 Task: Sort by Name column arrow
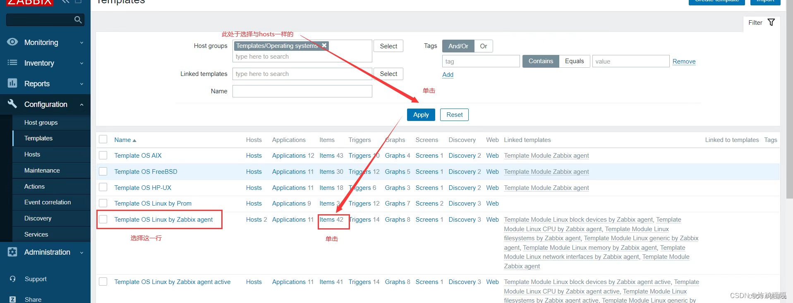click(134, 140)
